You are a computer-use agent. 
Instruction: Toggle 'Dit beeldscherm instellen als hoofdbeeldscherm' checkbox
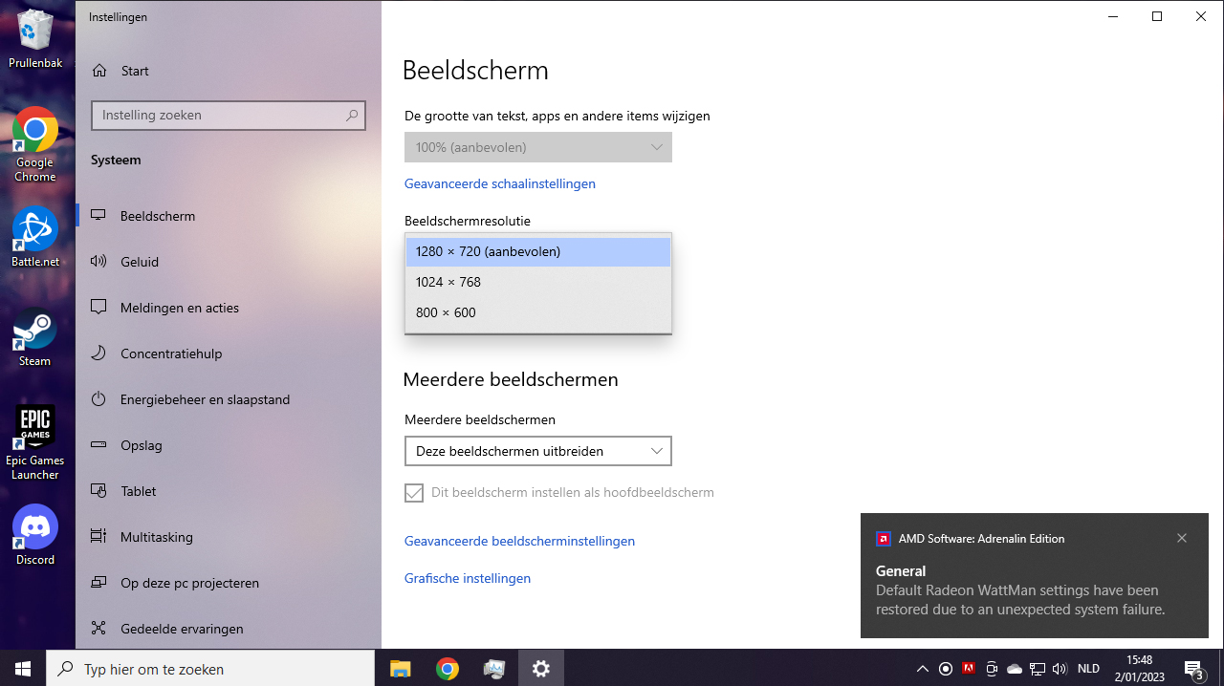tap(414, 493)
